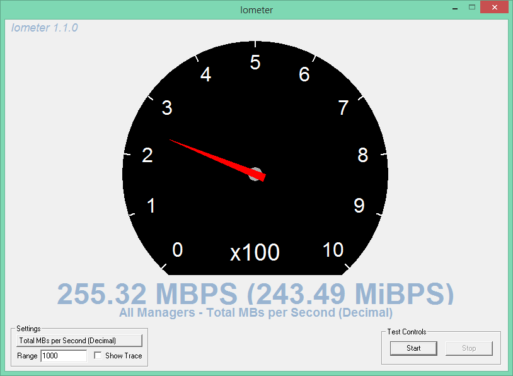The image size is (513, 376).
Task: Open the Total MBs per Second selector
Action: click(x=79, y=341)
